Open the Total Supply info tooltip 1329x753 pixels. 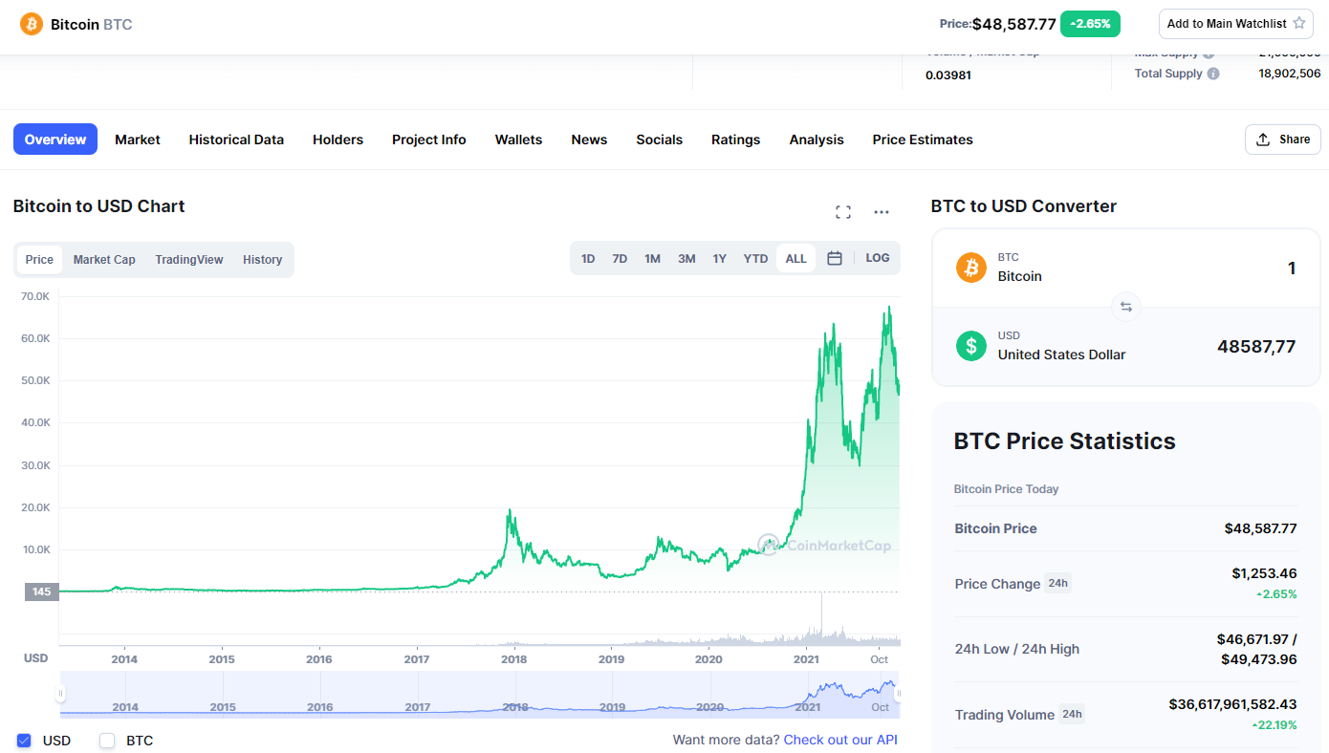(1213, 74)
